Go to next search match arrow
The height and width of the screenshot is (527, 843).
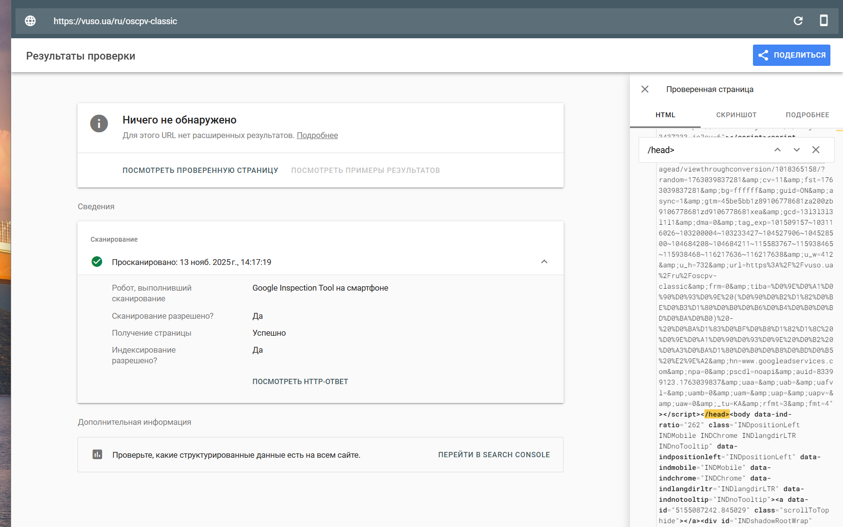tap(797, 150)
